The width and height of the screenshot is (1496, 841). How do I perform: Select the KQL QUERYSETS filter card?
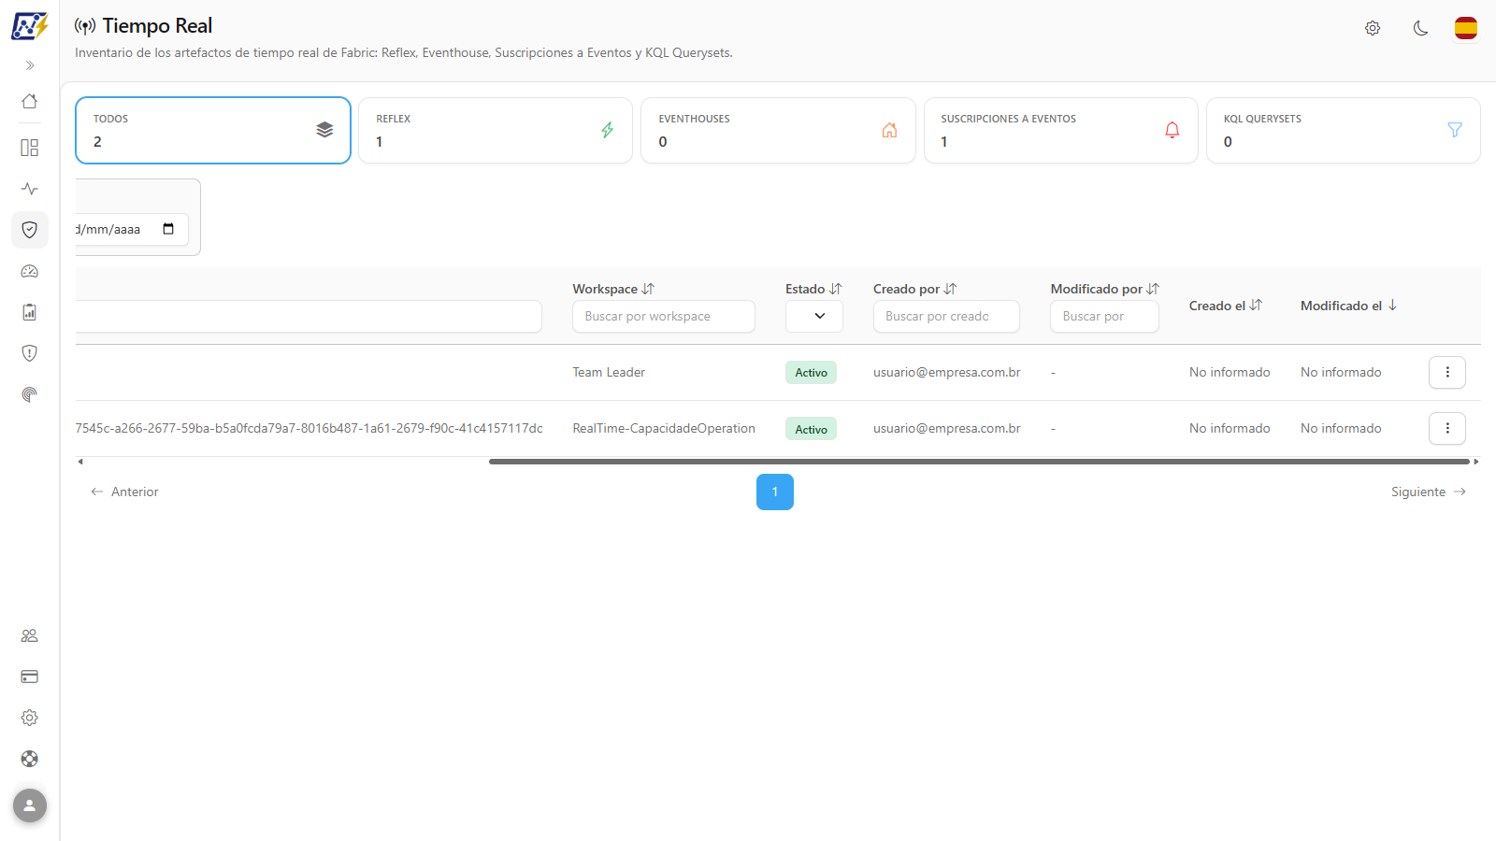(x=1344, y=131)
